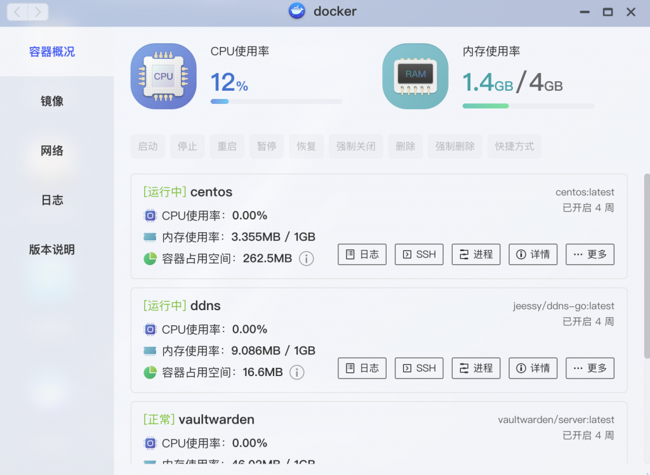Open the 日志 sidebar tab
The image size is (650, 475).
pyautogui.click(x=52, y=200)
